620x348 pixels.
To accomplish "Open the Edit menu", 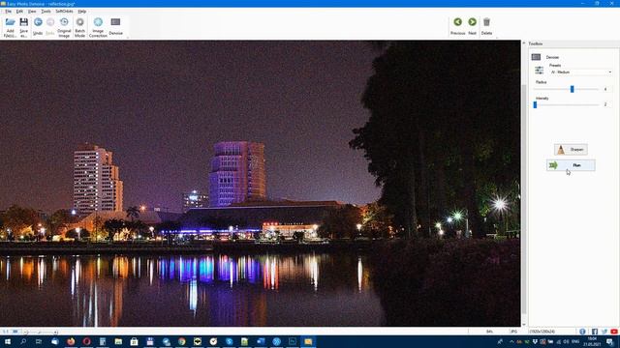I will click(x=19, y=12).
